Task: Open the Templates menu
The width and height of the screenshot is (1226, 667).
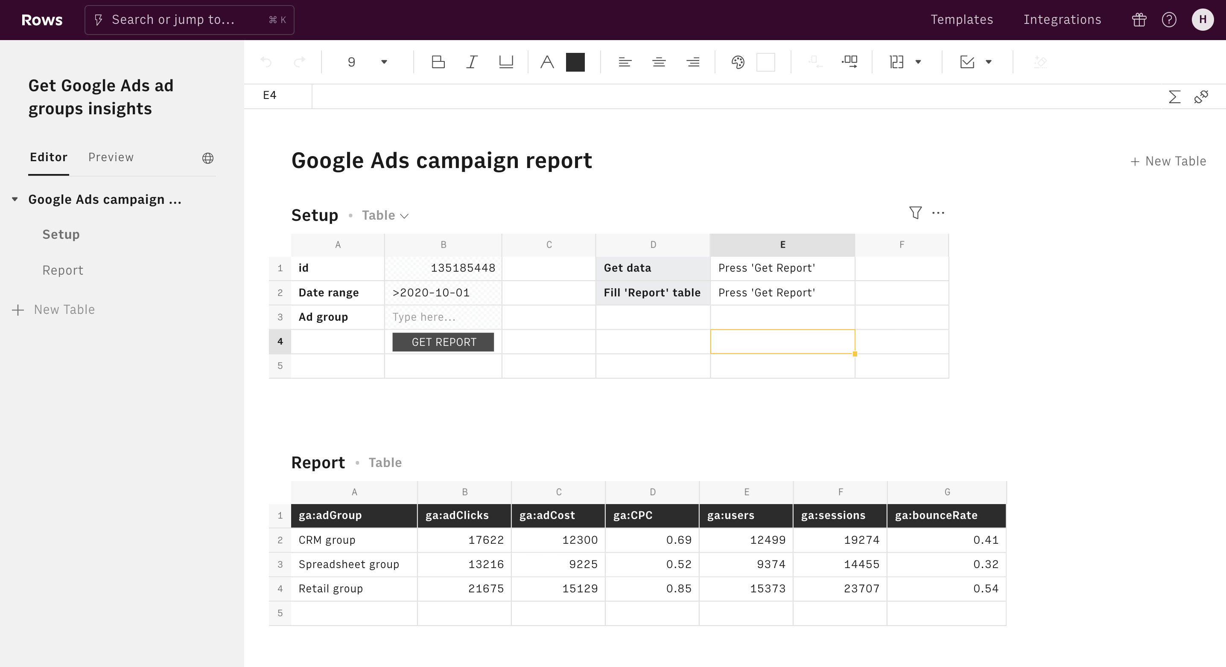Action: tap(961, 20)
